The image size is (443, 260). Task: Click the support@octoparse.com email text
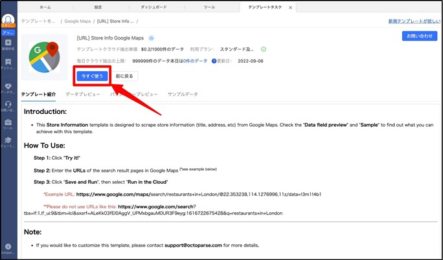(x=193, y=245)
